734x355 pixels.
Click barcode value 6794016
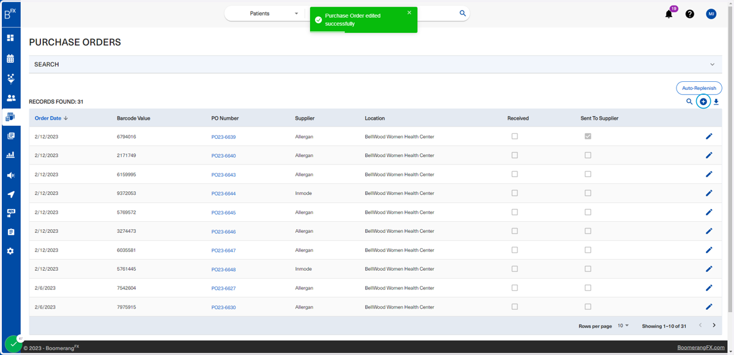(x=127, y=137)
